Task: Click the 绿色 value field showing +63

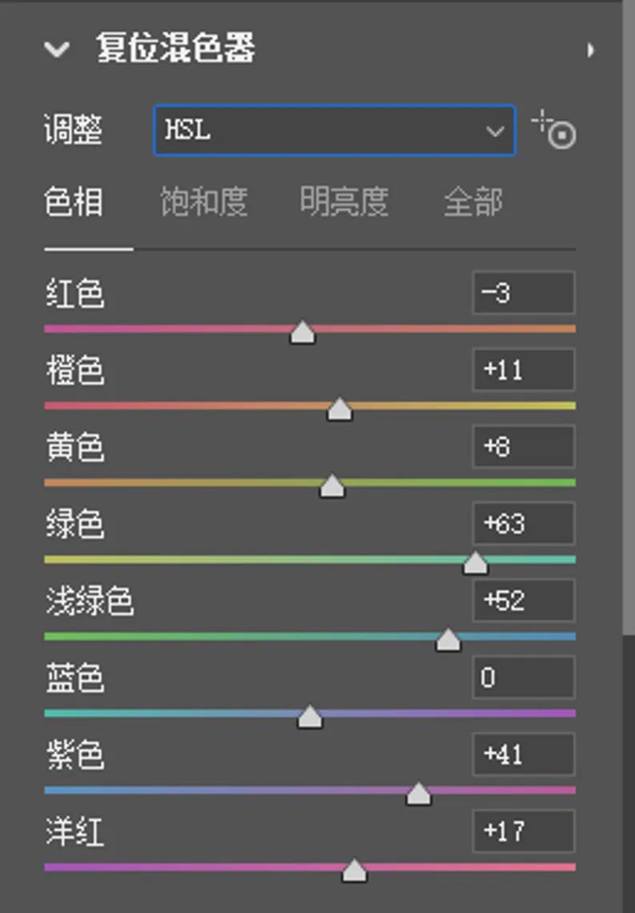Action: point(523,524)
